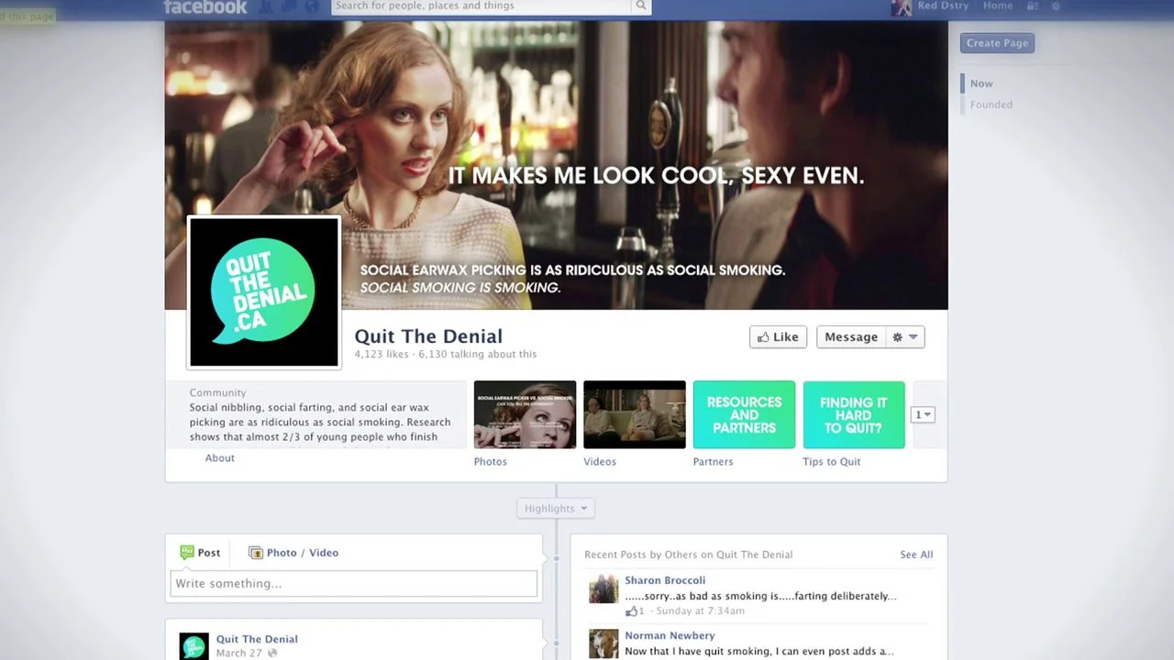Like the Quit The Denial page
1174x660 pixels.
tap(778, 337)
